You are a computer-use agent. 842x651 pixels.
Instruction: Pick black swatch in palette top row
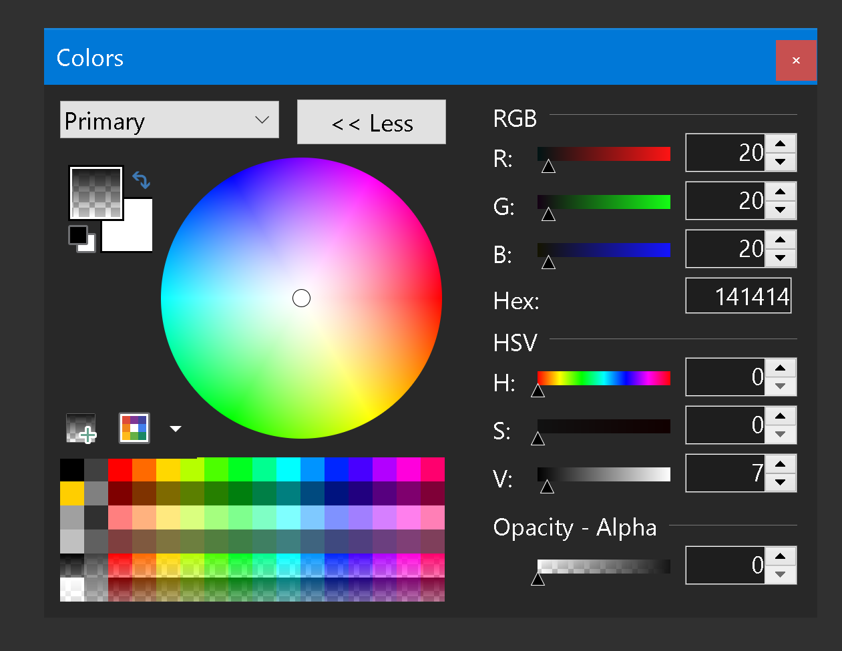click(72, 469)
